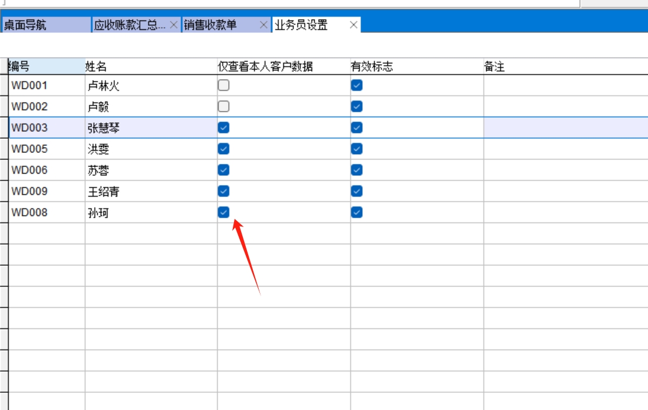Switch to the 桌面导航 tab

(x=46, y=25)
